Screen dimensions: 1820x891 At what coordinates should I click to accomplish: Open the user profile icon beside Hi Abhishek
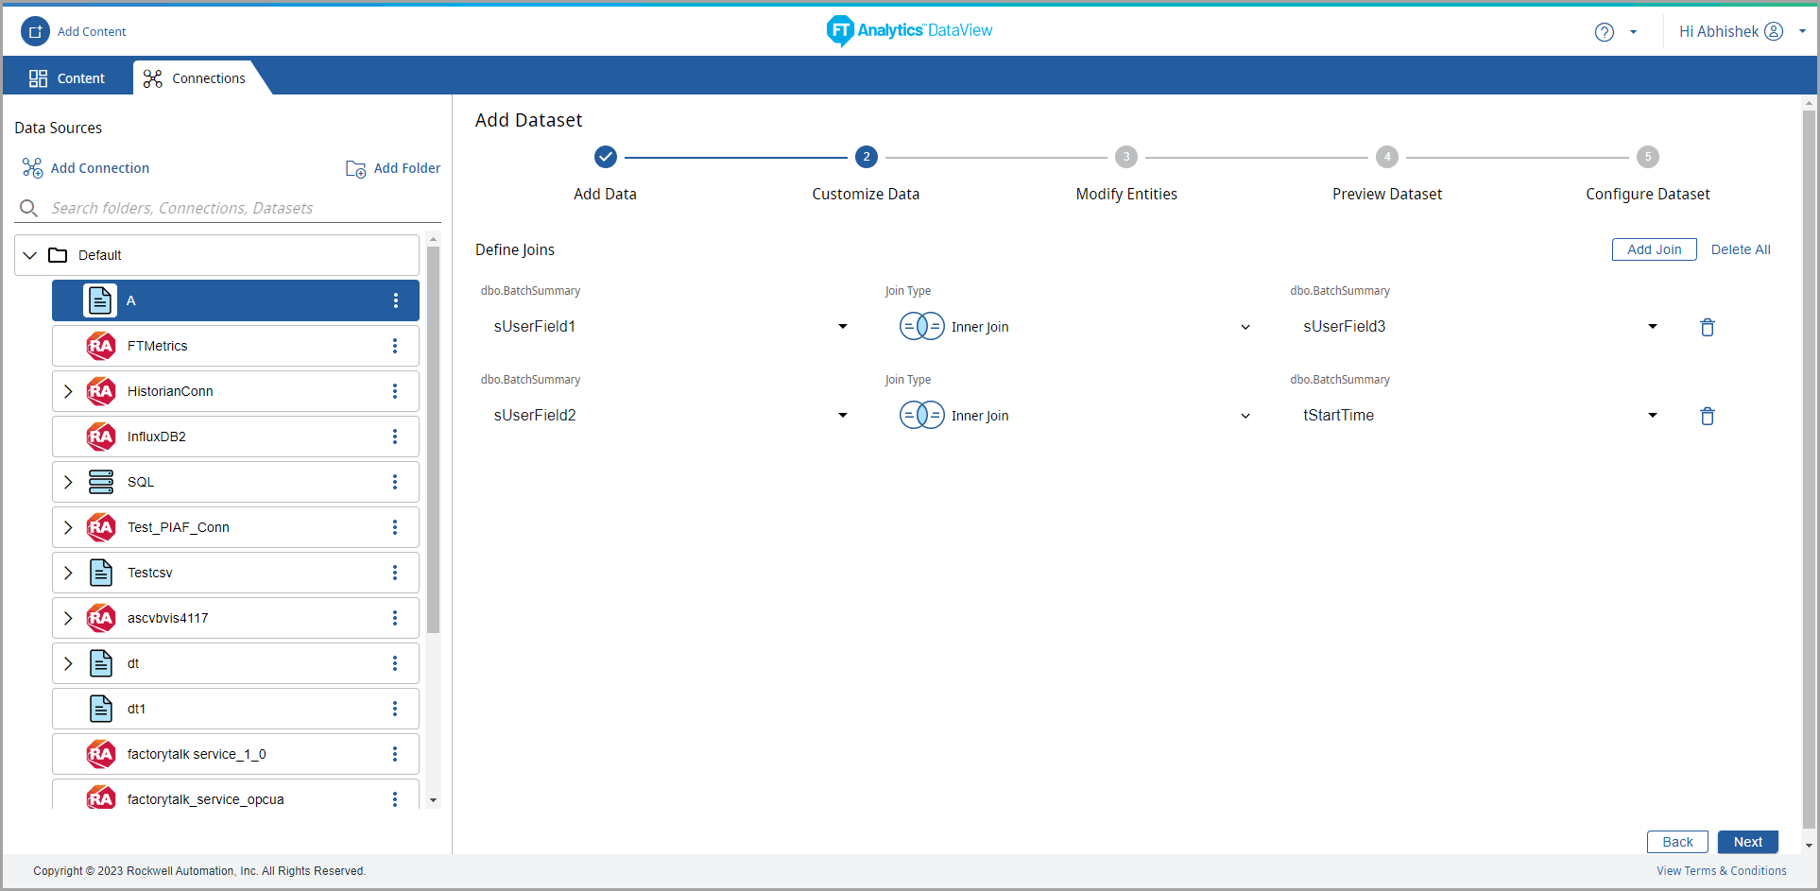[1774, 31]
